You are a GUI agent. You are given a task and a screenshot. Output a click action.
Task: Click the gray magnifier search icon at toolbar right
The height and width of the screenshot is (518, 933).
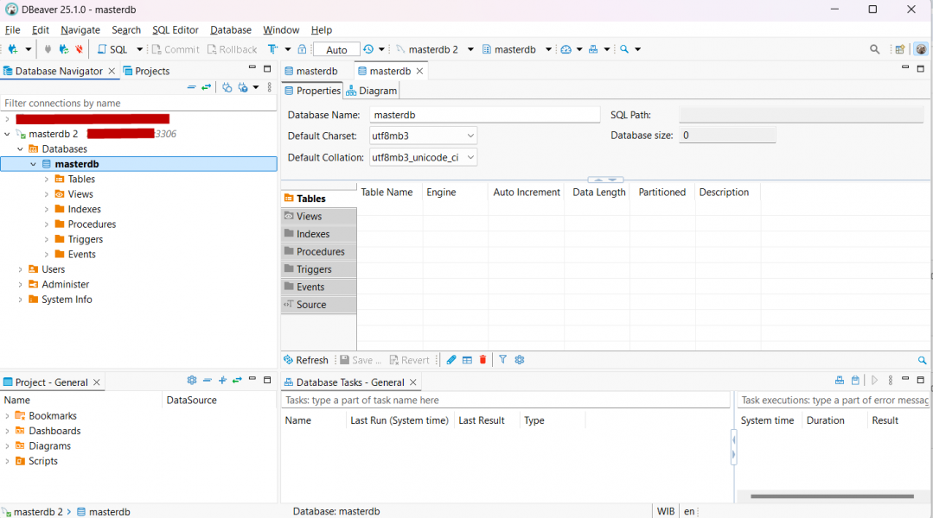(875, 49)
